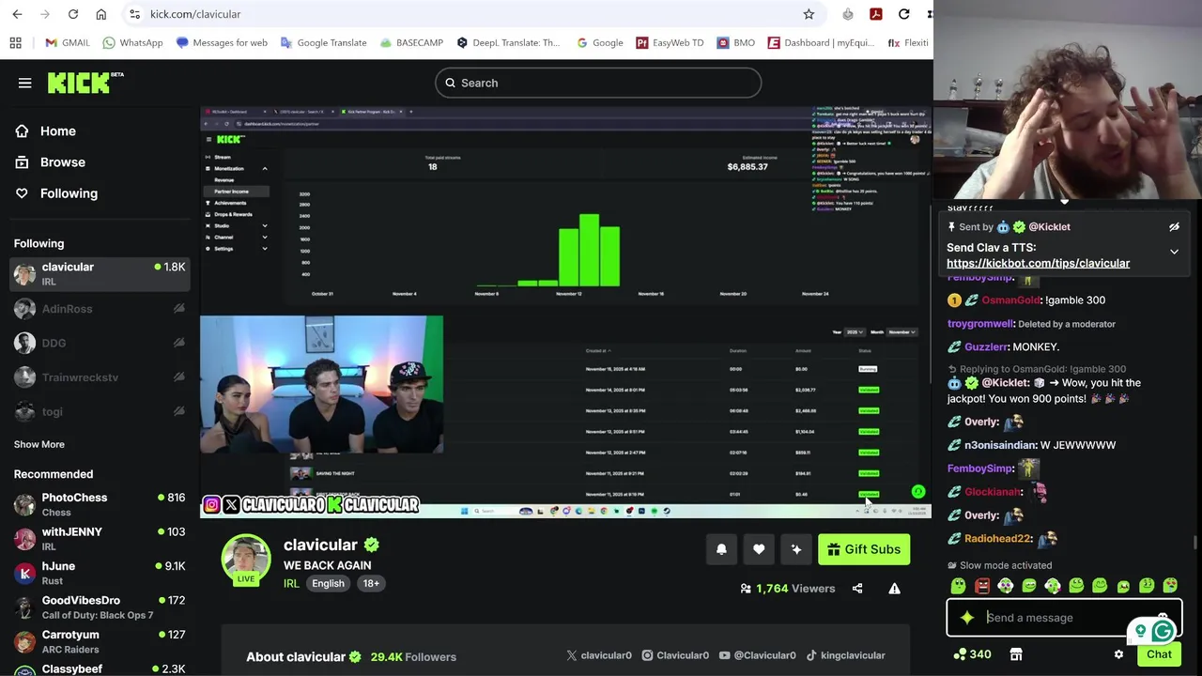Click sparkle icon in message box
Image resolution: width=1202 pixels, height=676 pixels.
pyautogui.click(x=966, y=618)
